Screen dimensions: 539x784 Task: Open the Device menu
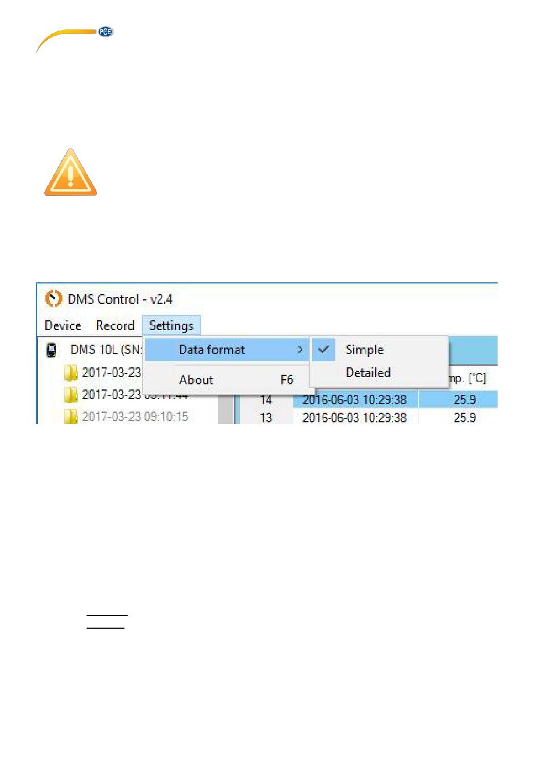coord(63,325)
